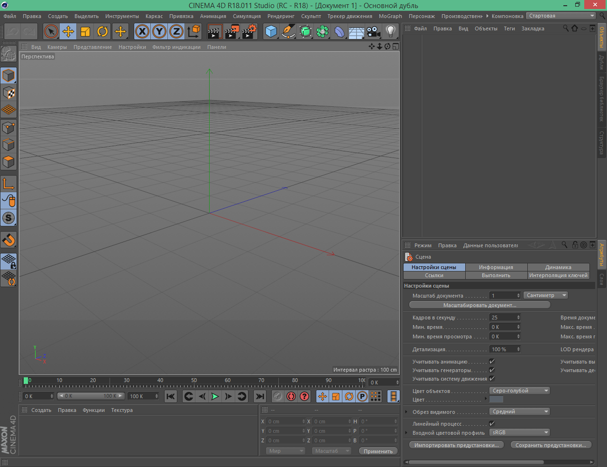Toggle Линейный процесс checkbox
Image resolution: width=607 pixels, height=467 pixels.
pos(492,424)
